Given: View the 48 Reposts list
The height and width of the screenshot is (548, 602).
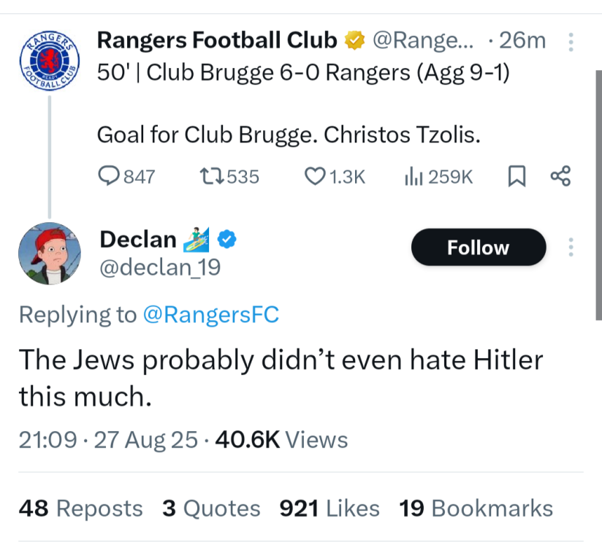Looking at the screenshot, I should click(x=80, y=509).
